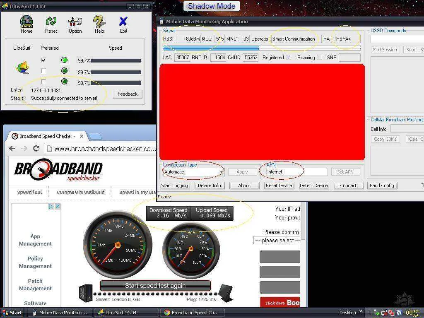Image resolution: width=424 pixels, height=318 pixels.
Task: Click End Session button
Action: 385,50
